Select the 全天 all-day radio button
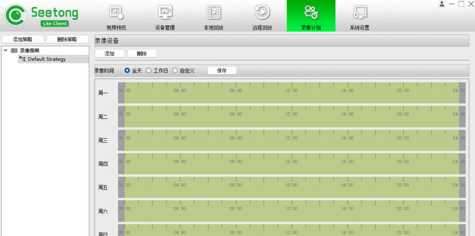The width and height of the screenshot is (475, 236). [127, 71]
